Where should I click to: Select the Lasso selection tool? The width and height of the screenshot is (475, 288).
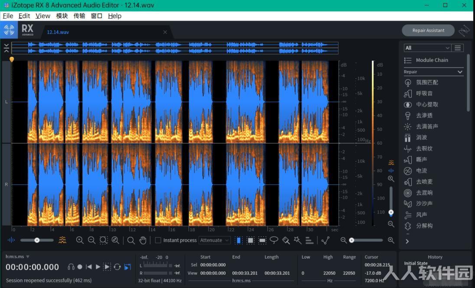point(274,240)
